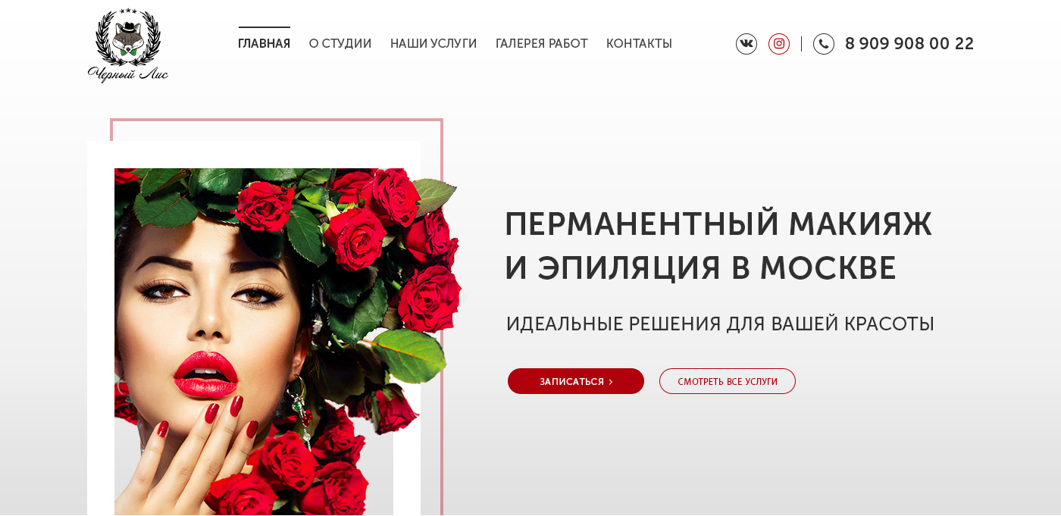Open the Instagram profile icon
The height and width of the screenshot is (516, 1061).
pyautogui.click(x=779, y=44)
